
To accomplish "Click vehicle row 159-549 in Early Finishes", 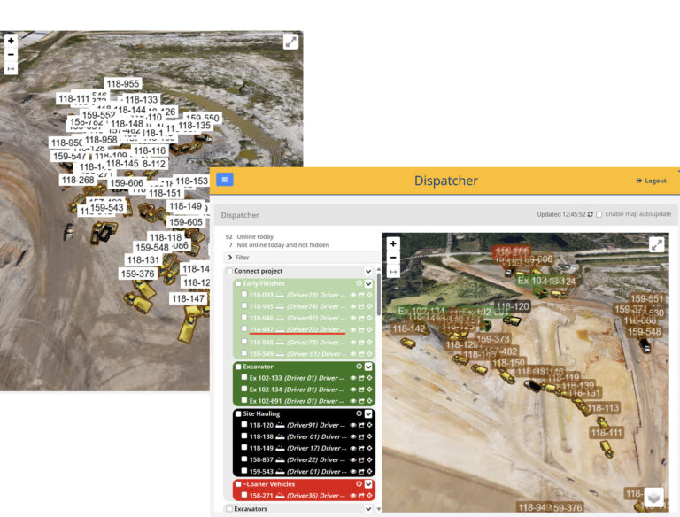I will coord(304,354).
